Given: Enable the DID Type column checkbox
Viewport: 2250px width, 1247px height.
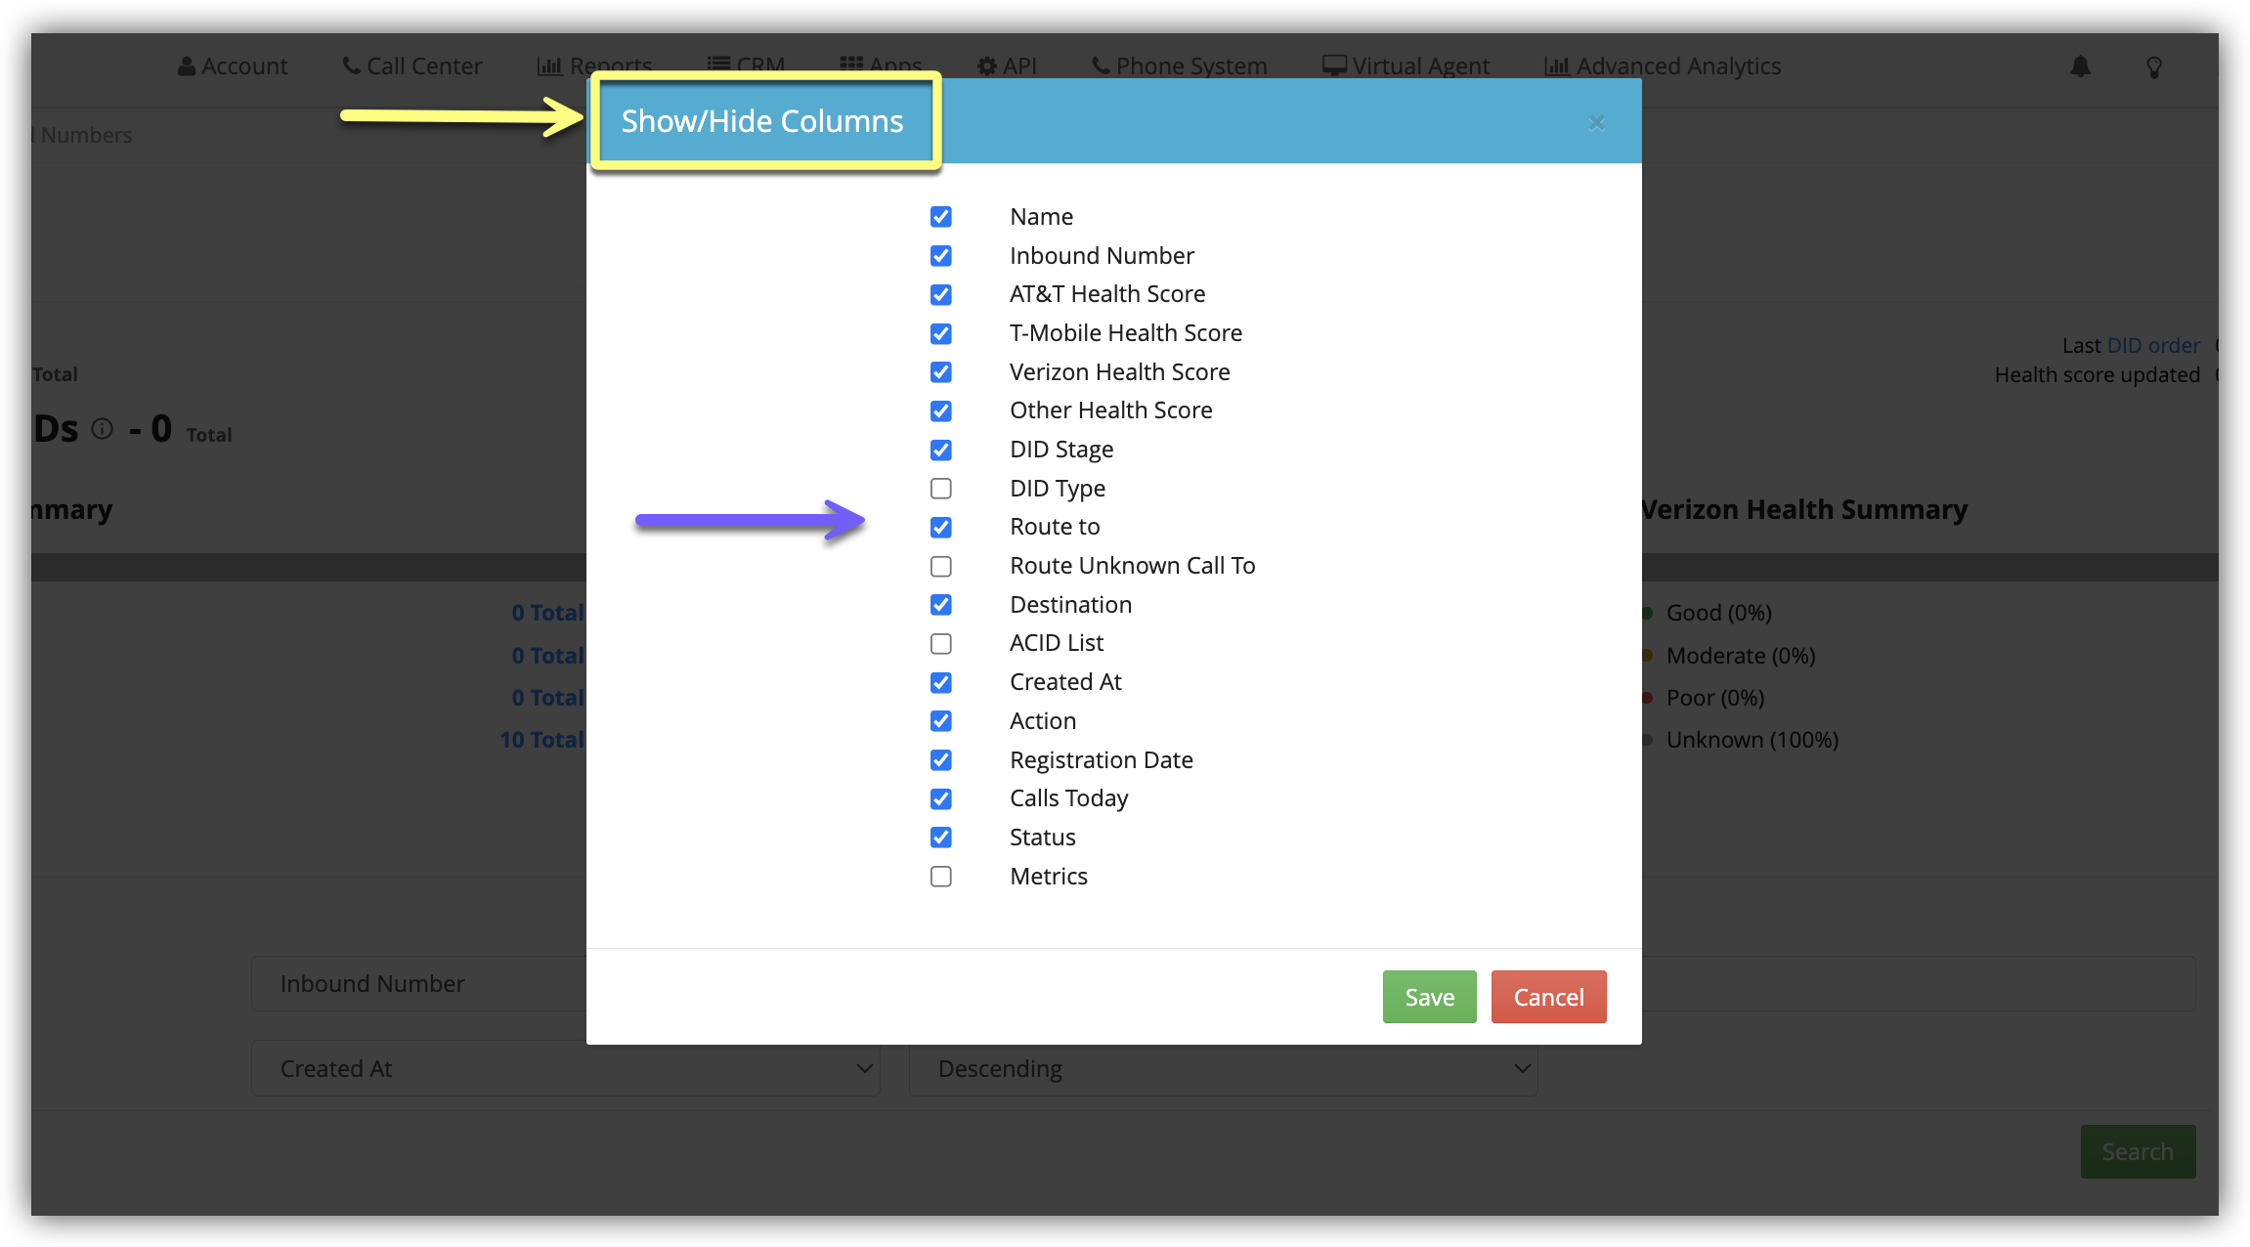Looking at the screenshot, I should pyautogui.click(x=940, y=489).
